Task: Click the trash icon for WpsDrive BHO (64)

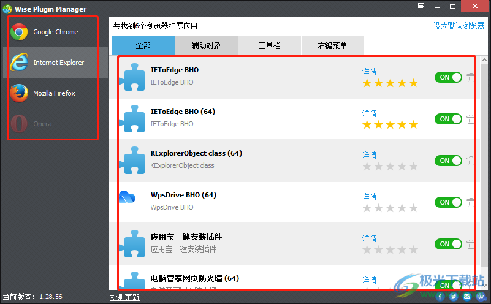Action: [x=470, y=202]
